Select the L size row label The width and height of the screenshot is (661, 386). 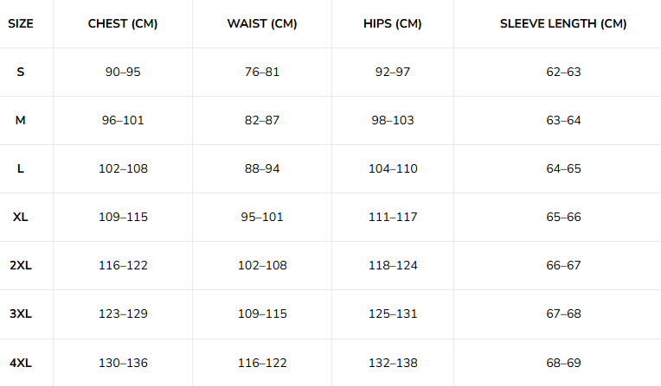click(21, 168)
